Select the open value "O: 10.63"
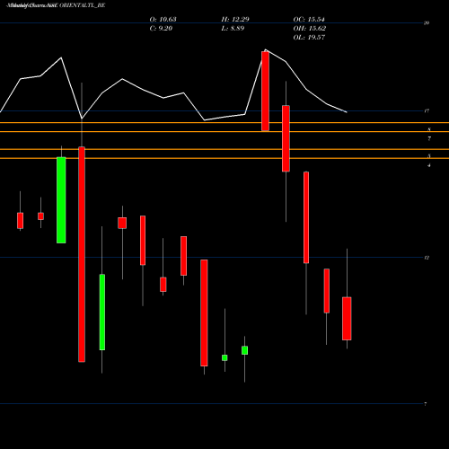Viewport: 449px width, 449px height. [163, 19]
